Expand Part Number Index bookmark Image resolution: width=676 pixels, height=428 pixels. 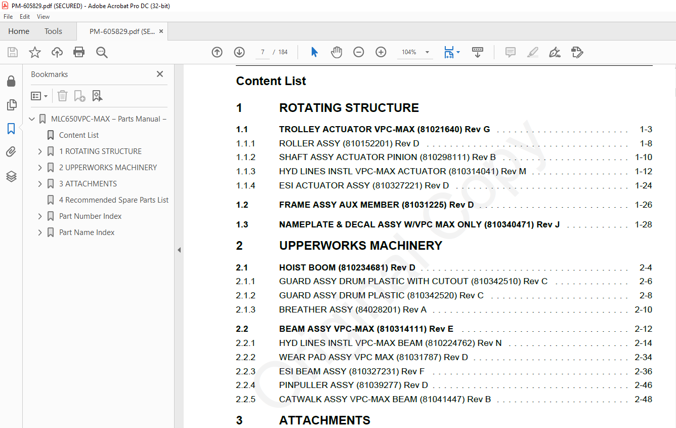tap(40, 216)
